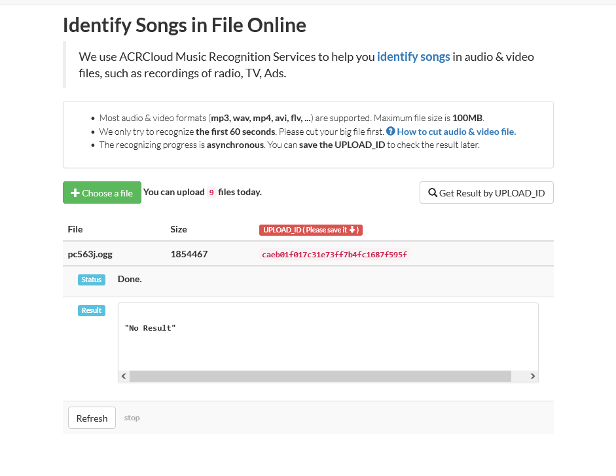The image size is (616, 476).
Task: Click the red UPLOAD_ID Please save it badge
Action: (311, 230)
